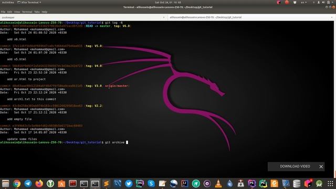Click the "tag: V5.0" label in git log
Screen dimensions: 336x189
(93, 46)
